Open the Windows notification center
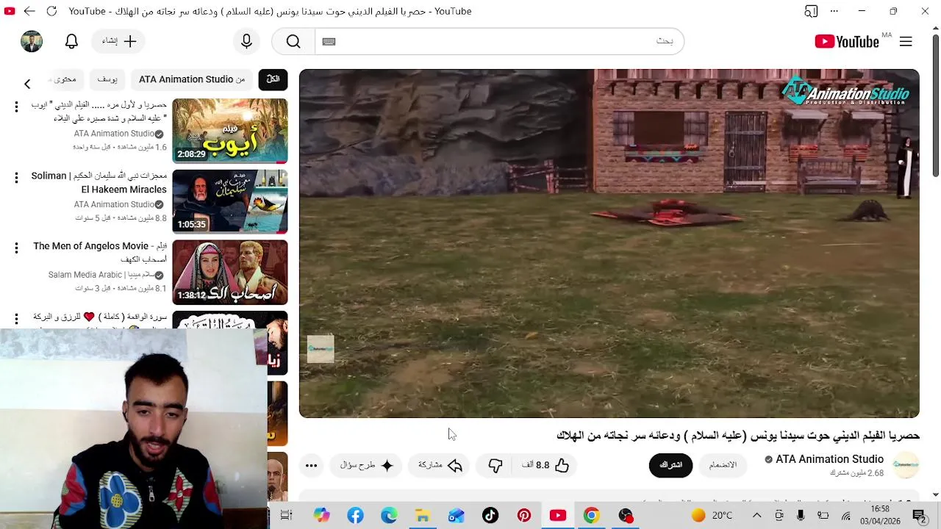 coord(919,516)
